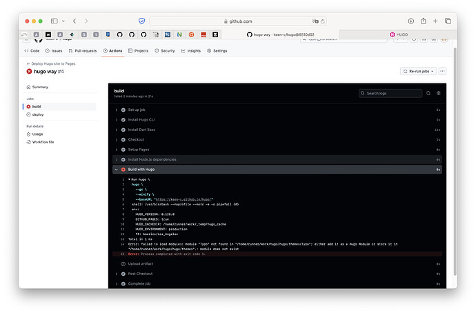Expand the Install Dart Sass step
This screenshot has height=313, width=476.
[x=117, y=130]
